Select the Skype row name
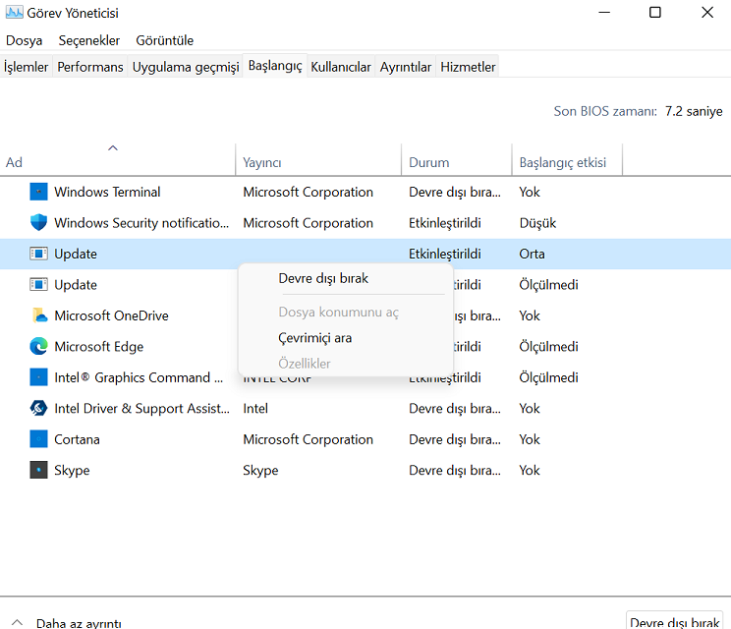Screen dimensions: 731x629 [x=72, y=470]
